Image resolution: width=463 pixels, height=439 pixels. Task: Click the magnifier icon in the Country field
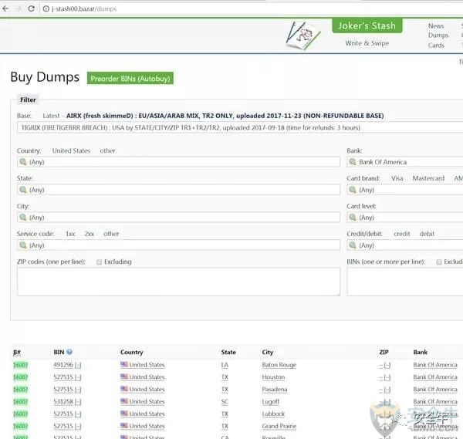pyautogui.click(x=22, y=162)
